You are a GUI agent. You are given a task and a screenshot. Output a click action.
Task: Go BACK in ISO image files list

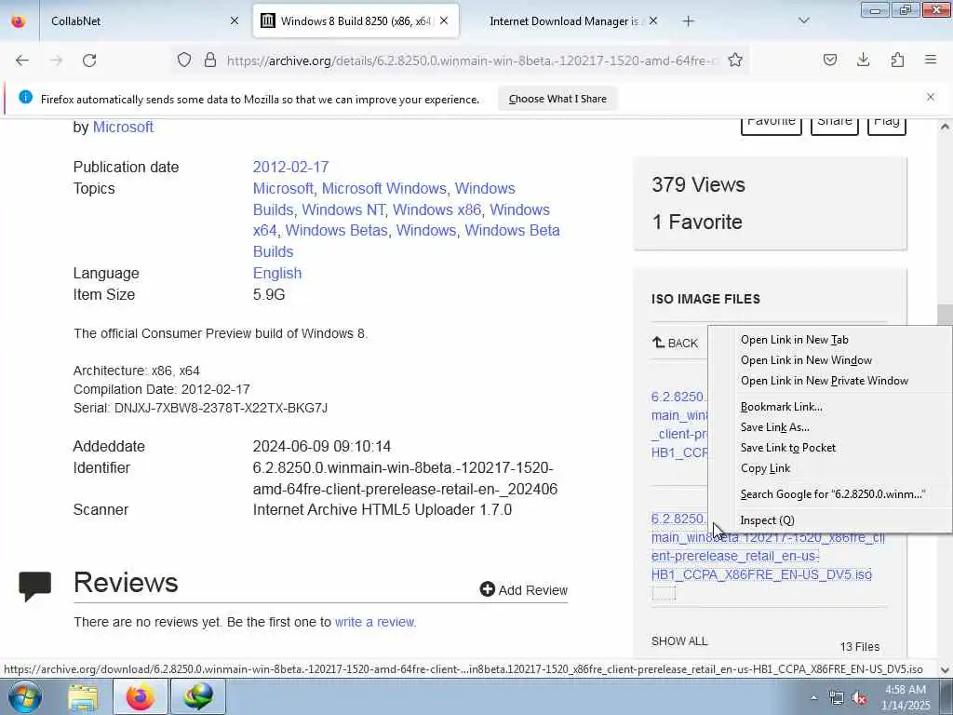[x=676, y=343]
